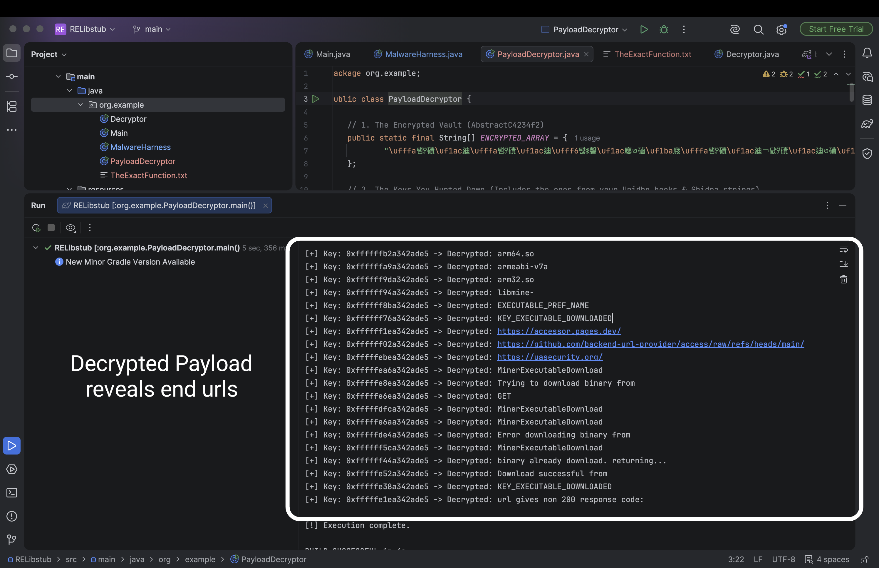Open the Structure tool window
The image size is (879, 568).
[12, 107]
